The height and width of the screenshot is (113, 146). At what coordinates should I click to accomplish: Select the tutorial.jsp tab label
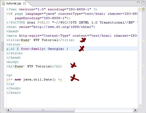click(14, 3)
